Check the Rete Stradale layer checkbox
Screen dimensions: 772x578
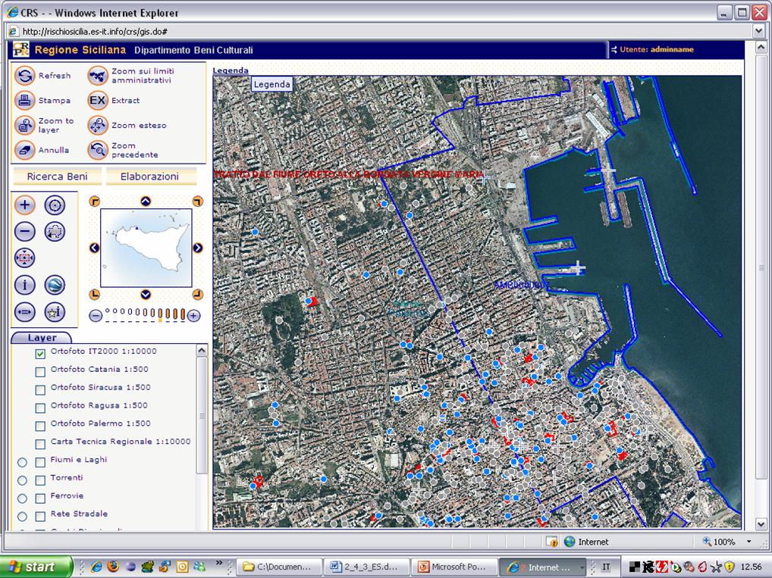click(x=40, y=516)
